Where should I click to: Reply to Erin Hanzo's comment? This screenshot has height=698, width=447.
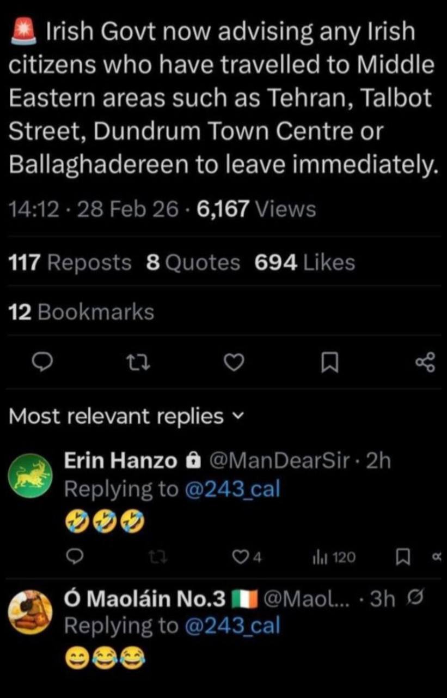pos(76,556)
